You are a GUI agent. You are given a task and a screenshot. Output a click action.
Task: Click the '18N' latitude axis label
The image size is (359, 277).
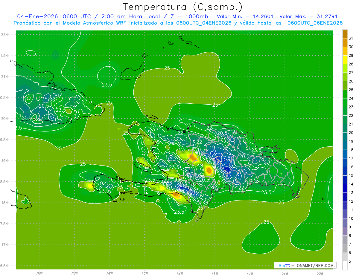click(x=5, y=203)
